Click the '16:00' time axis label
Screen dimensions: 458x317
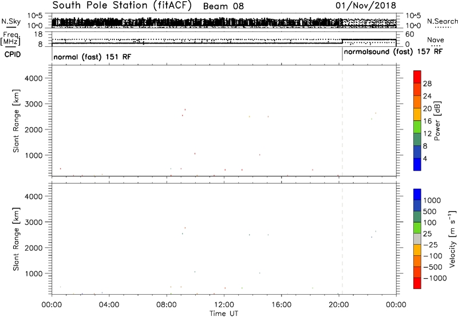(281, 305)
